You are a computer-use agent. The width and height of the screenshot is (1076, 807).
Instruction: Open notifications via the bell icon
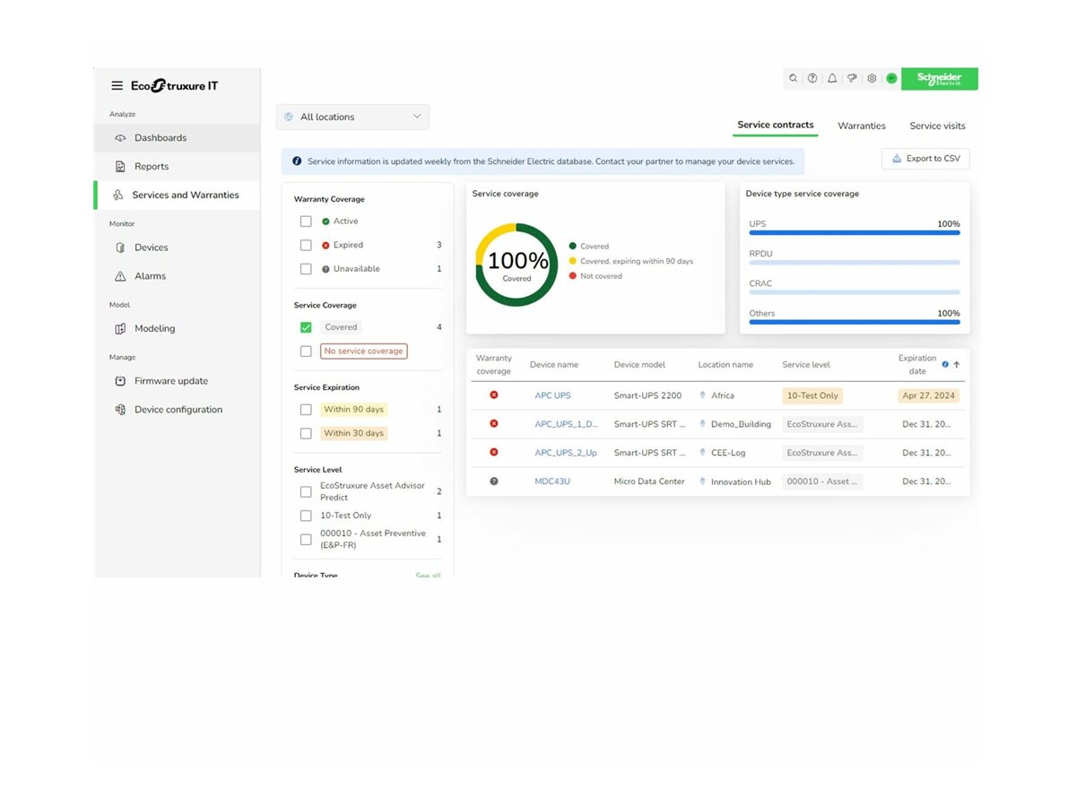pyautogui.click(x=832, y=78)
